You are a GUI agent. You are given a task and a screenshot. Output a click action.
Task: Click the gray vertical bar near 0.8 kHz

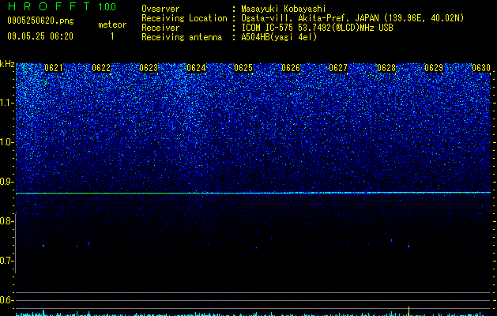[16, 243]
